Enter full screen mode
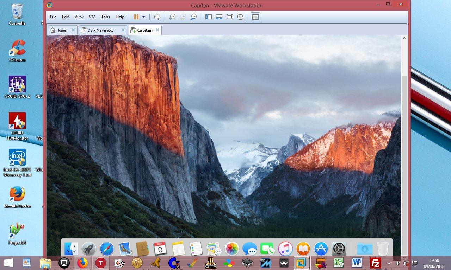This screenshot has height=270, width=451. (230, 17)
